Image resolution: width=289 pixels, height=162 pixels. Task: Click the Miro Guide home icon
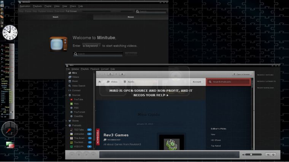[x=100, y=82]
